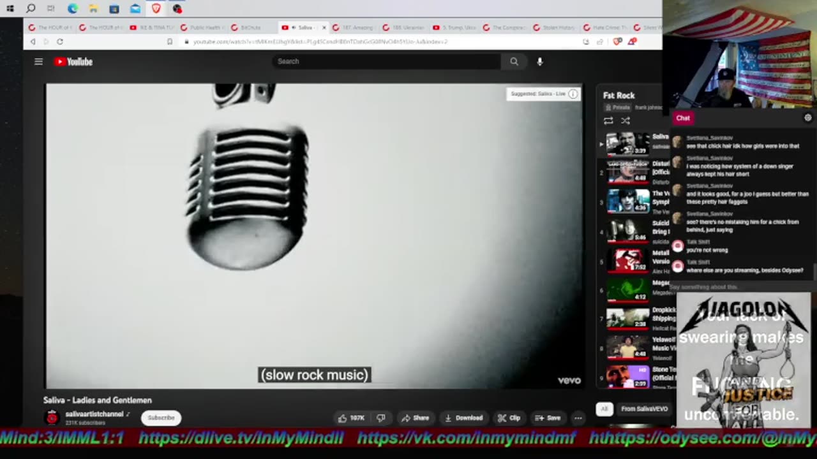The image size is (817, 459).
Task: Click the Brave browser taskbar icon
Action: (x=156, y=8)
